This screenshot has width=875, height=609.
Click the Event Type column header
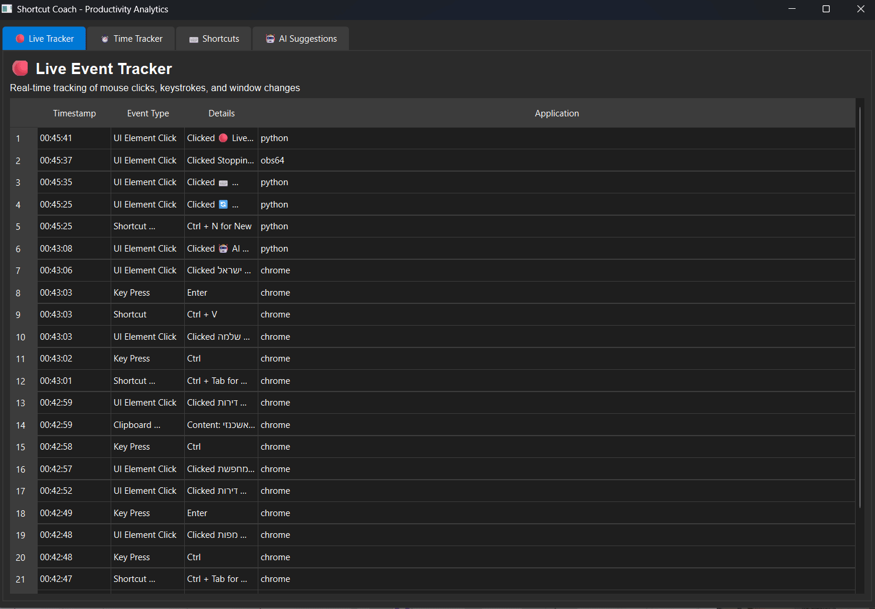[148, 113]
